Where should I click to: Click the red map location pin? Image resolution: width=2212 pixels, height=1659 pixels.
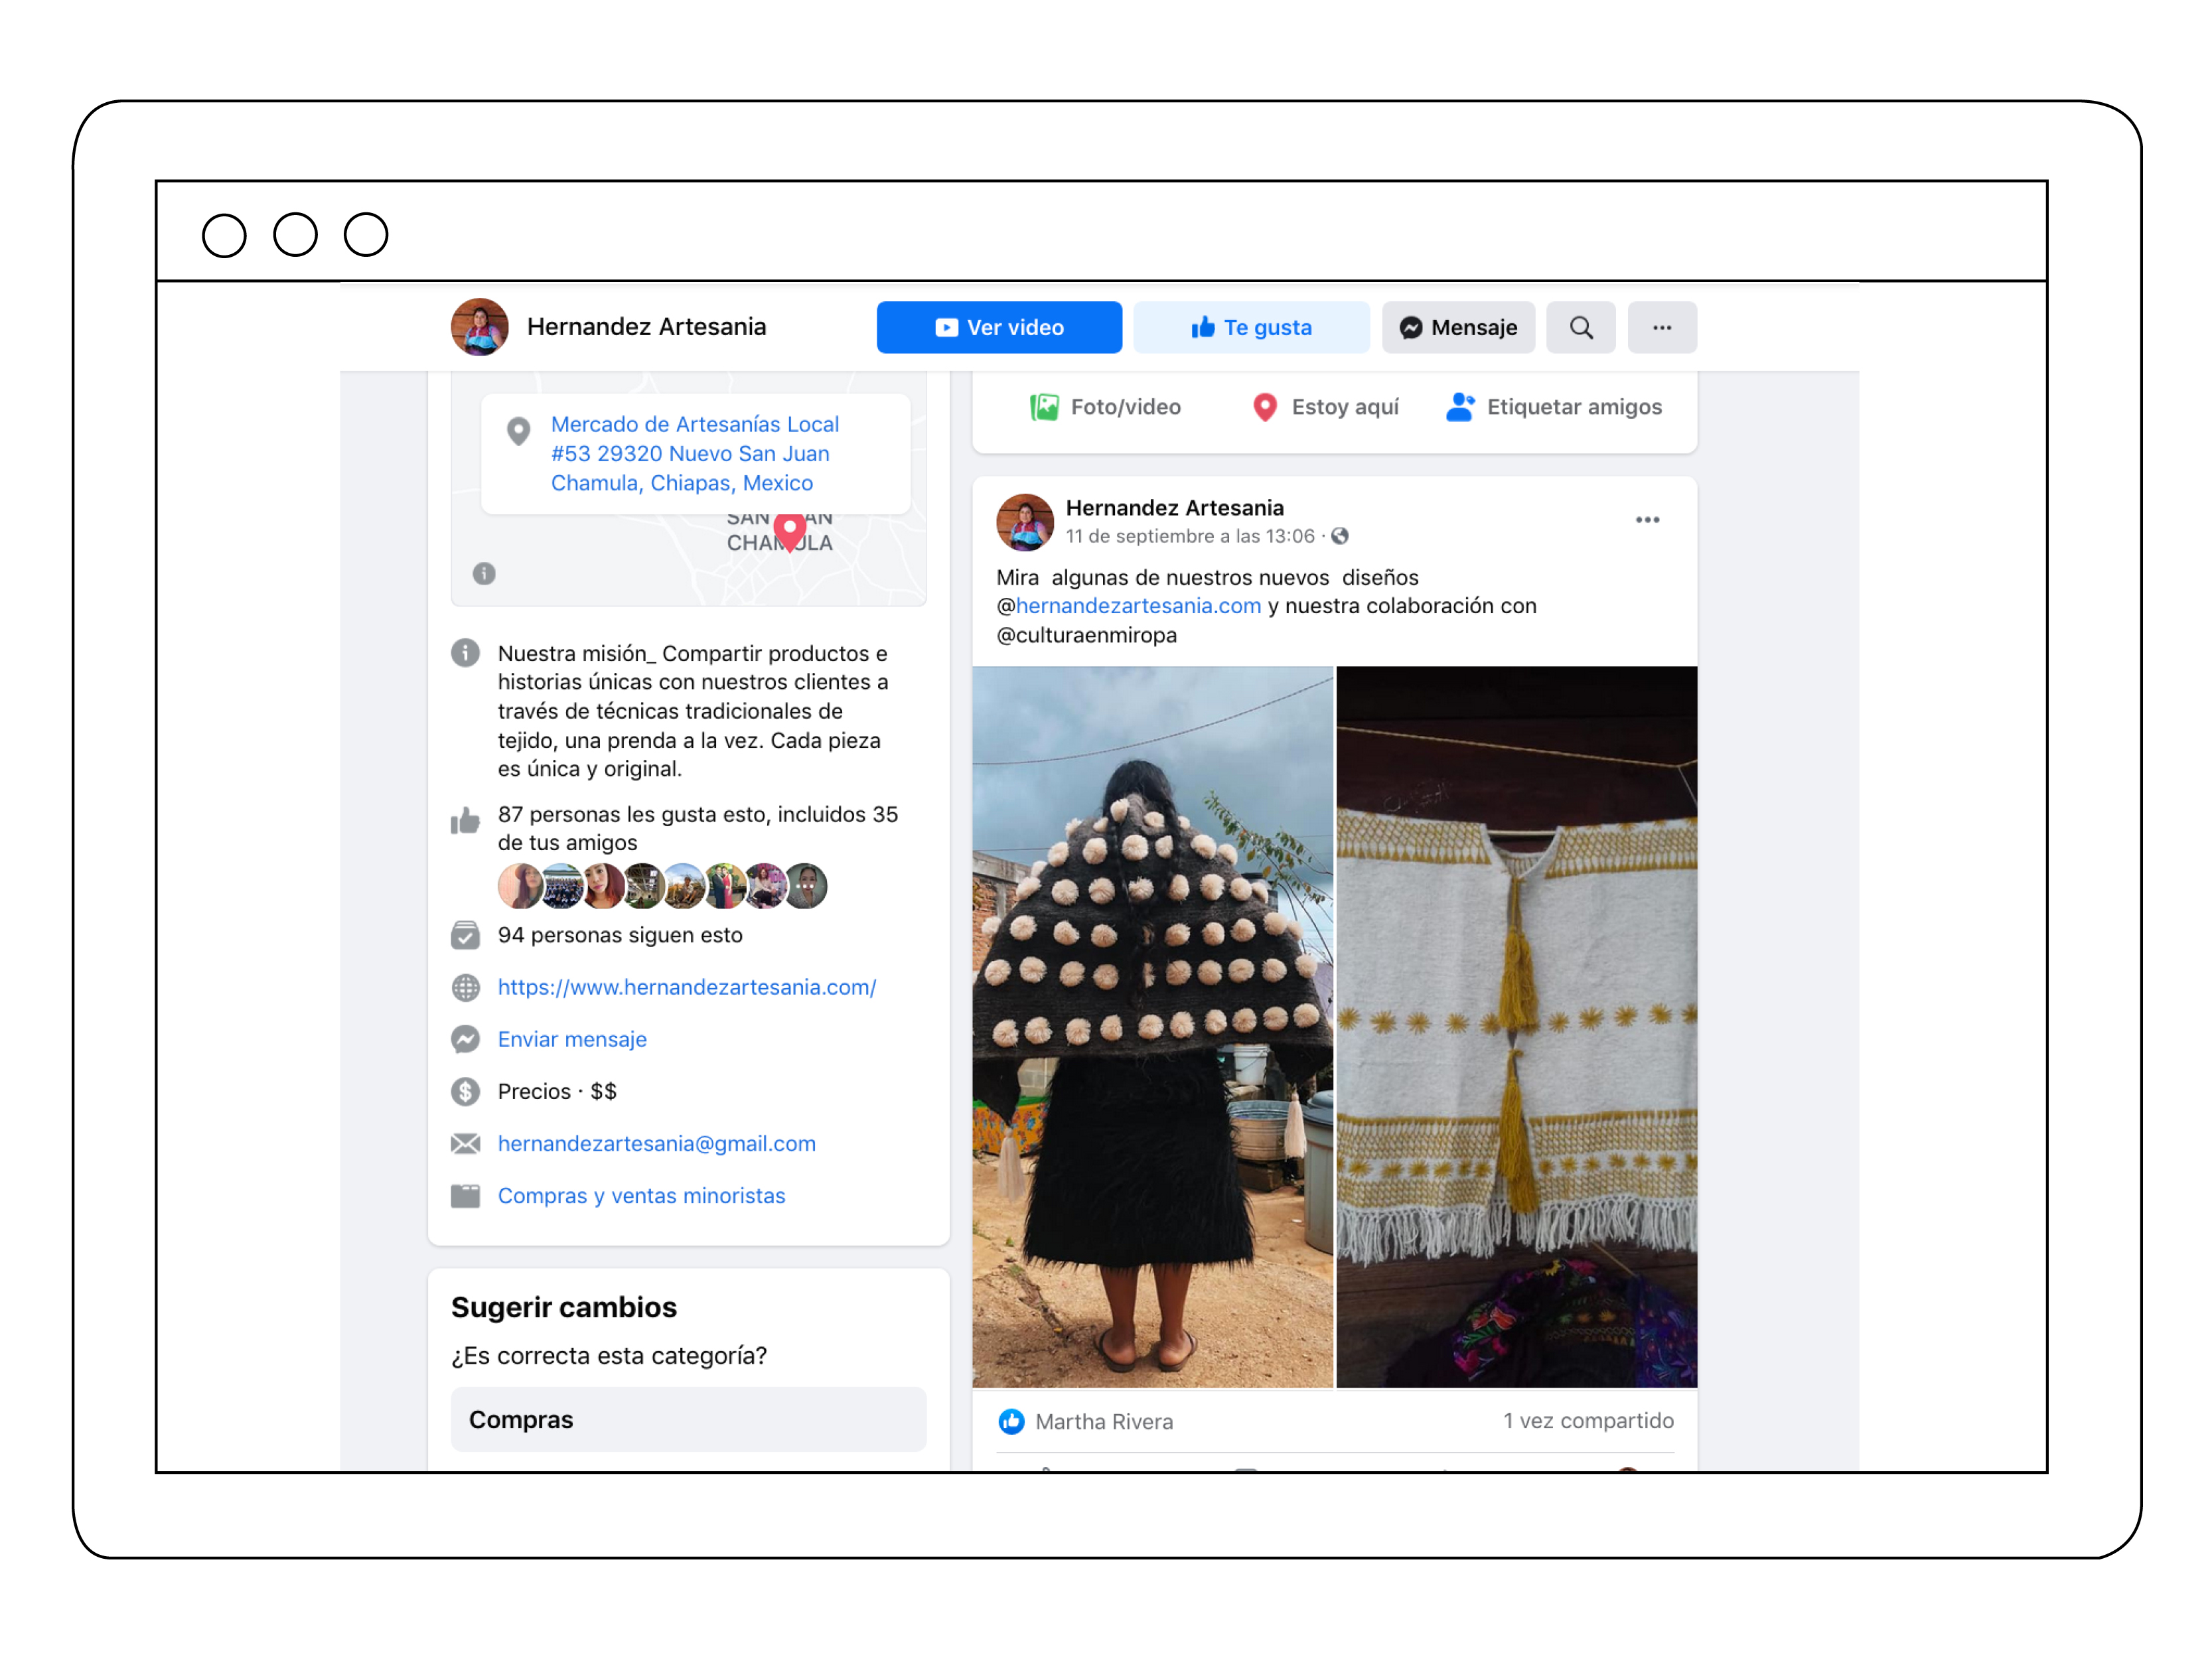(790, 531)
